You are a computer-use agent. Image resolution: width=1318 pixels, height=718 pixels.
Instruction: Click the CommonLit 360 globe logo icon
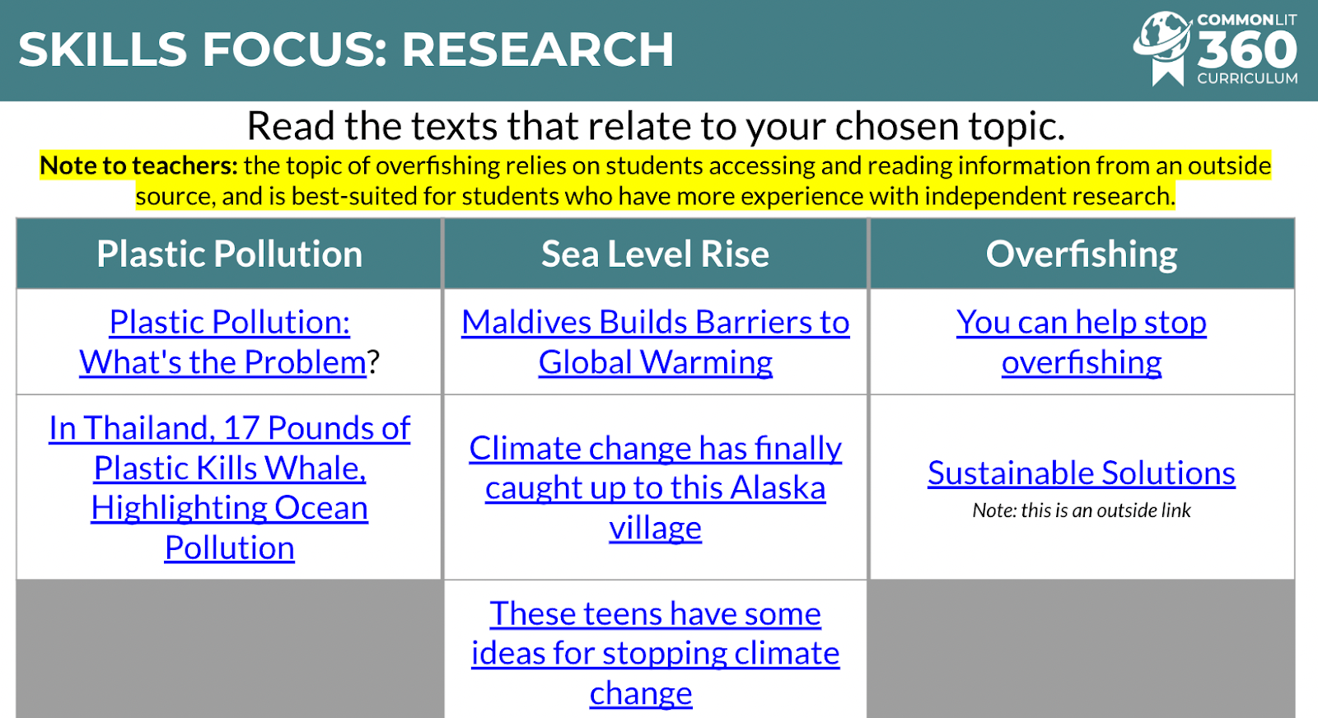point(1162,47)
